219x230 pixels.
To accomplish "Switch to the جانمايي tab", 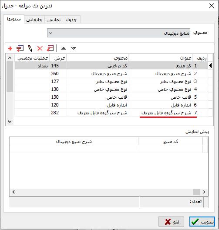I will [34, 20].
